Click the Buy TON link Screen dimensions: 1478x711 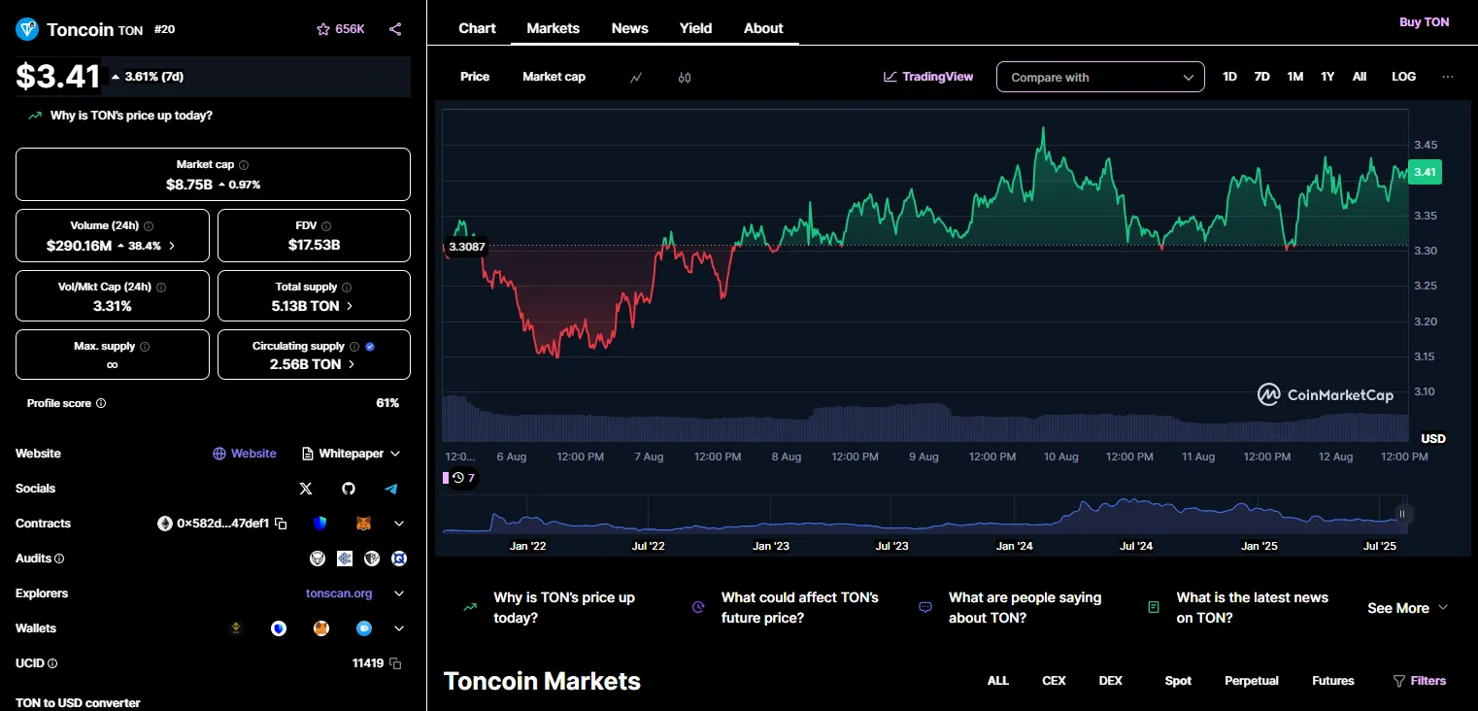click(1424, 22)
